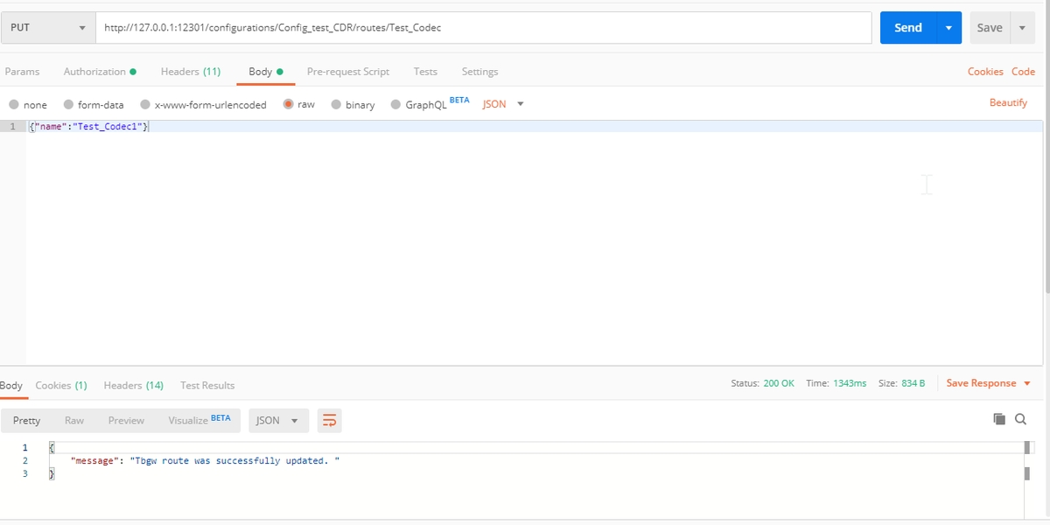The height and width of the screenshot is (525, 1050).
Task: Open search in response with magnifier icon
Action: point(1020,419)
